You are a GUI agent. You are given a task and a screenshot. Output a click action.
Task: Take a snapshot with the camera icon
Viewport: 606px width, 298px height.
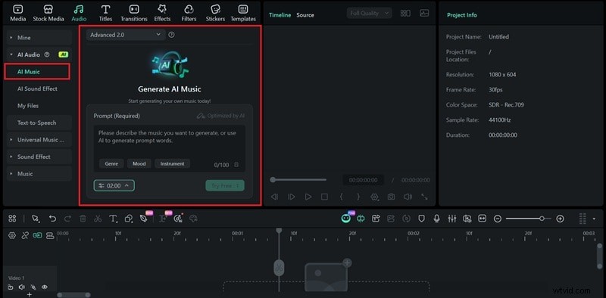(391, 197)
